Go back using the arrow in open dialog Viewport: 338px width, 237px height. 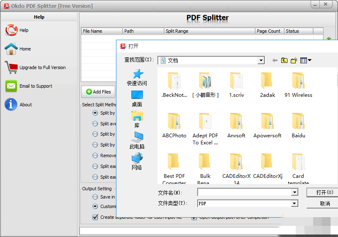coord(275,60)
